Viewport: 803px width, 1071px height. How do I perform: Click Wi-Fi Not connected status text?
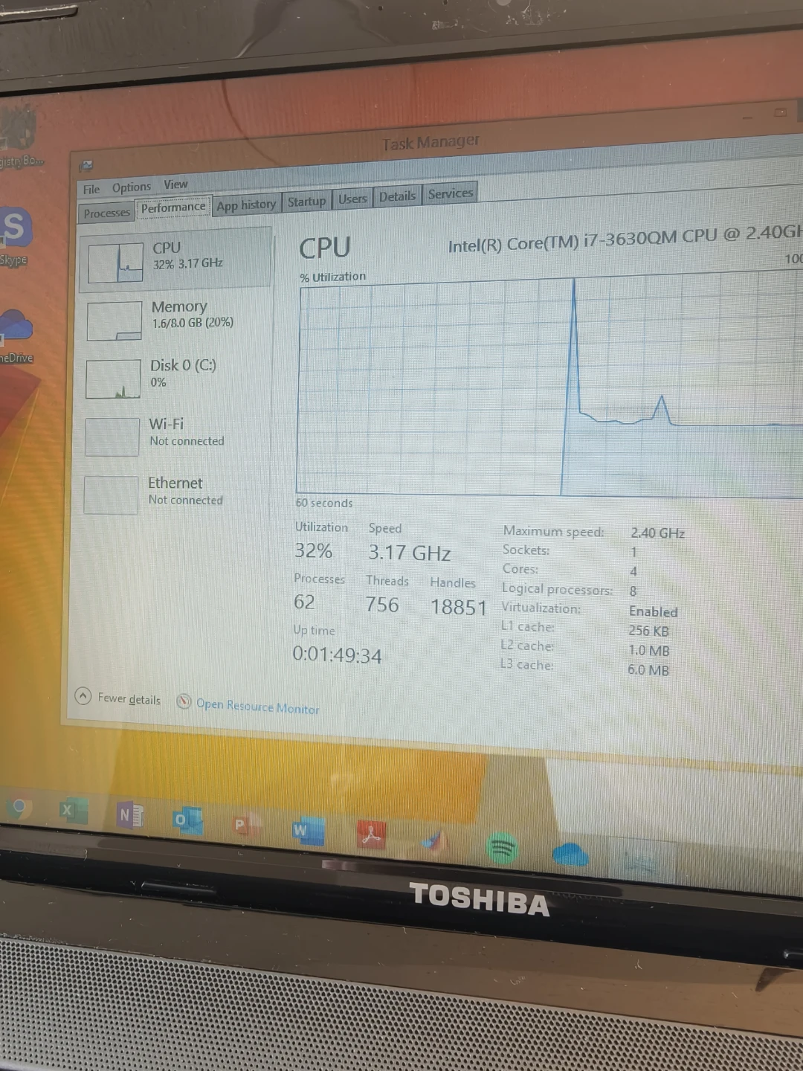pyautogui.click(x=187, y=441)
